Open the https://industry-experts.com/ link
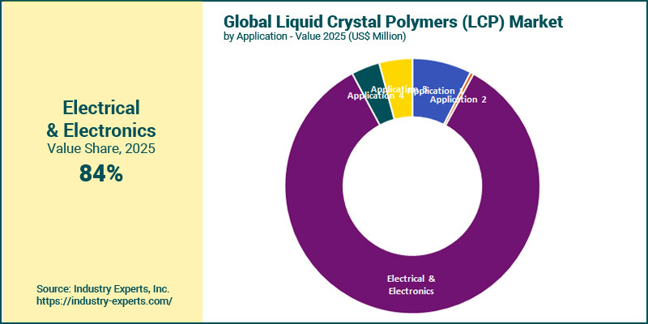The height and width of the screenshot is (324, 648). coord(104,301)
